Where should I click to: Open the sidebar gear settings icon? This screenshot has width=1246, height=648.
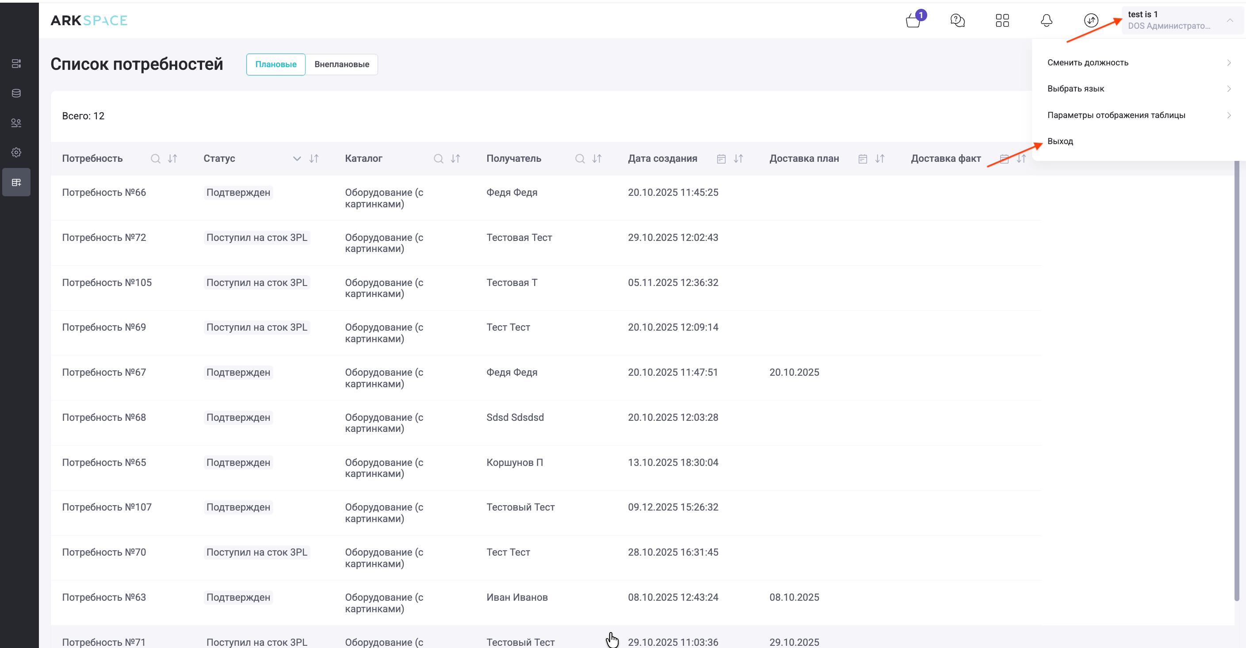click(x=16, y=152)
